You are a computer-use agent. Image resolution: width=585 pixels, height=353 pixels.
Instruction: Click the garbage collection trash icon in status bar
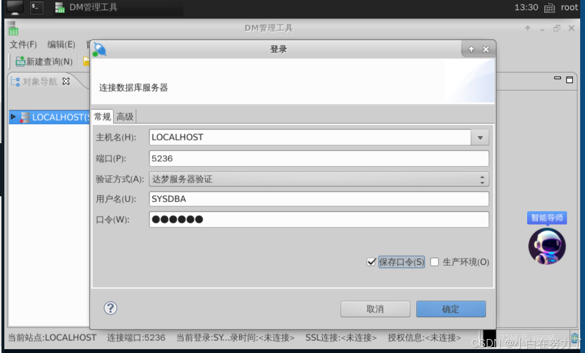[575, 338]
